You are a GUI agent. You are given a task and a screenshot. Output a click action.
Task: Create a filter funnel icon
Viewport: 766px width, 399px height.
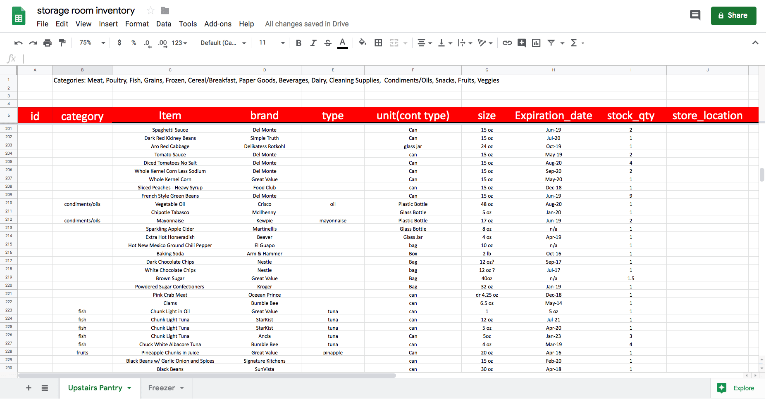551,43
